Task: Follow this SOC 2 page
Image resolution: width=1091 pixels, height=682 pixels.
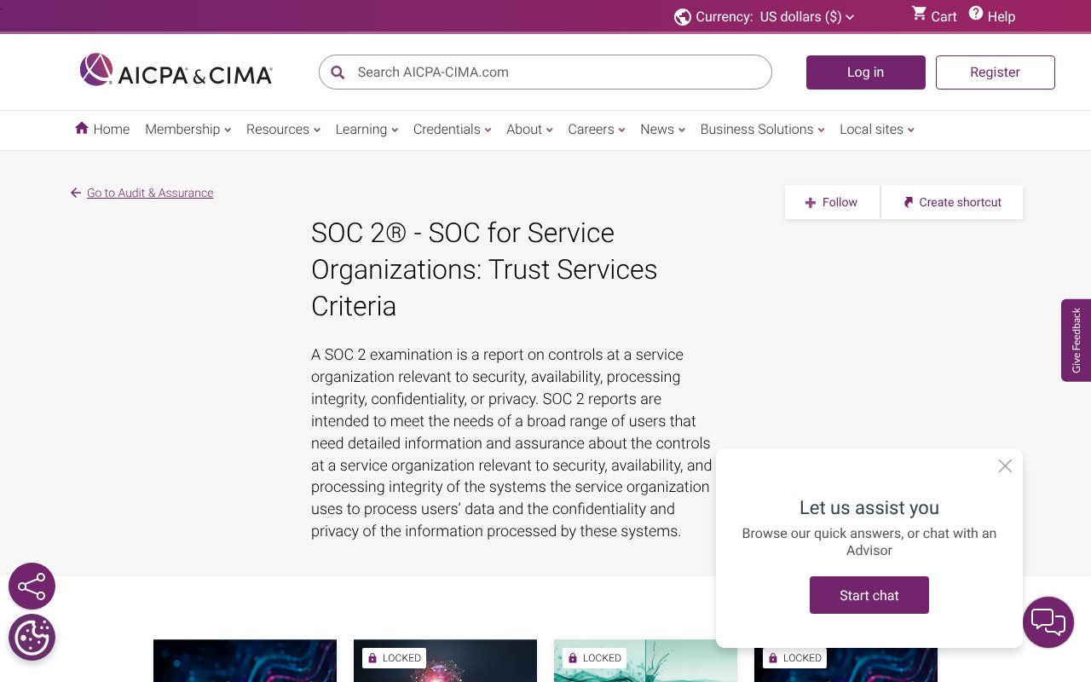Action: pyautogui.click(x=831, y=202)
